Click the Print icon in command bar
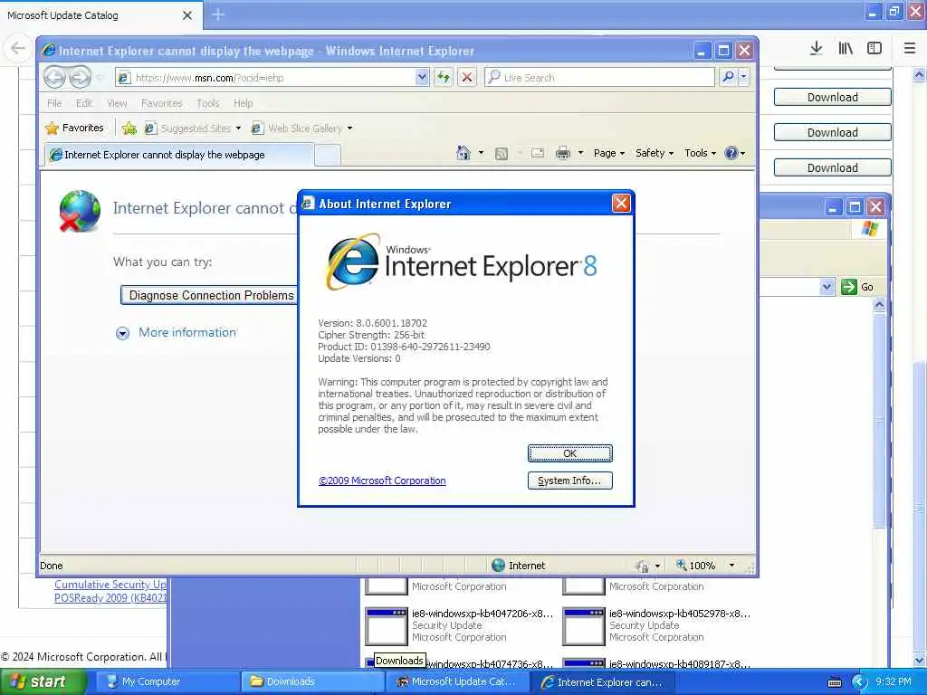The image size is (927, 695). pyautogui.click(x=563, y=153)
